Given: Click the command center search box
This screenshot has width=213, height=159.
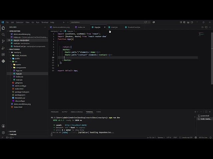Looking at the screenshot, I should pyautogui.click(x=106, y=22).
